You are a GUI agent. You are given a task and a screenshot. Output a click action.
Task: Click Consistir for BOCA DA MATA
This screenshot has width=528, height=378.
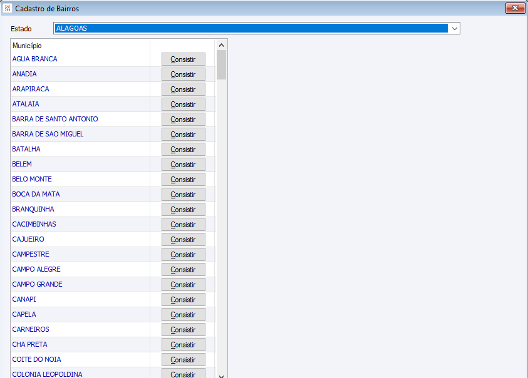coord(183,195)
